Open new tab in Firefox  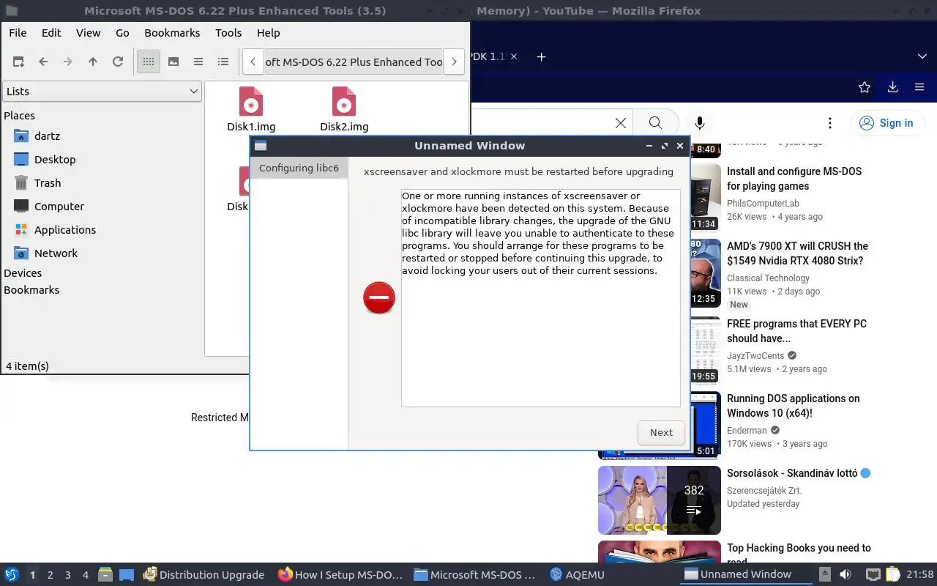pos(541,56)
